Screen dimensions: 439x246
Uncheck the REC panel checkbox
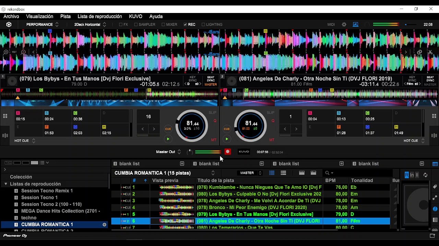[185, 25]
